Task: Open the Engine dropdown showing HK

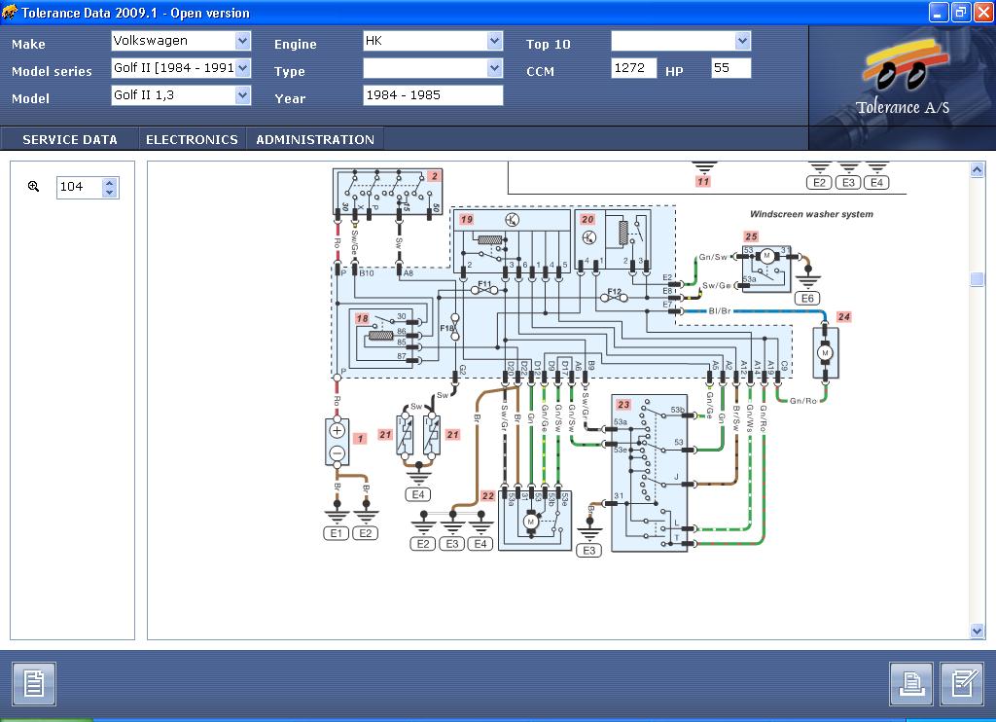Action: click(495, 41)
